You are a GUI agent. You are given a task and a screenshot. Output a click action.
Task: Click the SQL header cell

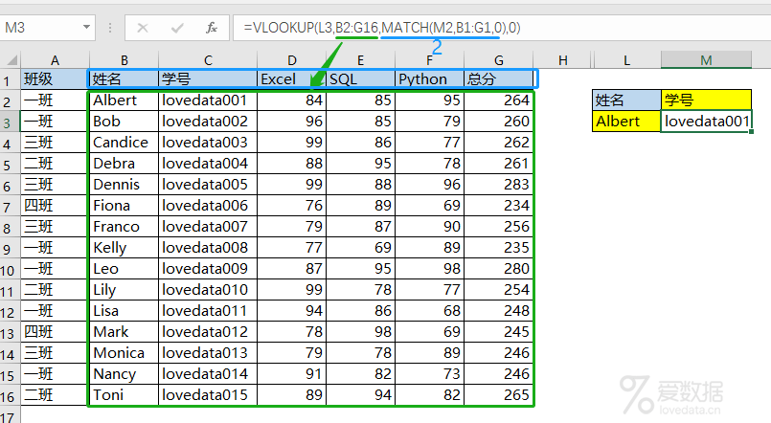(x=360, y=79)
